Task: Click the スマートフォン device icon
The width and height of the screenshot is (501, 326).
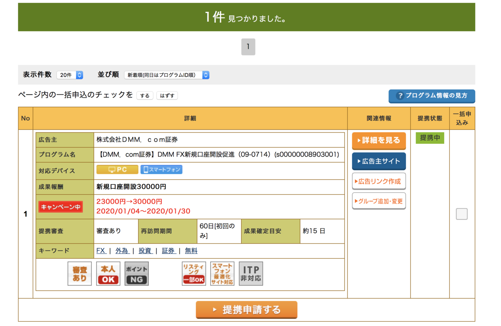Action: point(161,170)
